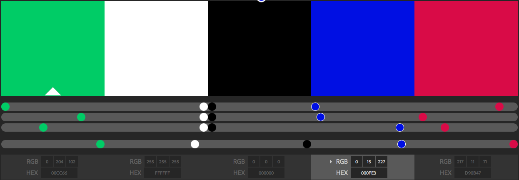Click the black handle on the bottom slider
Screen dimensions: 519x180
307,144
